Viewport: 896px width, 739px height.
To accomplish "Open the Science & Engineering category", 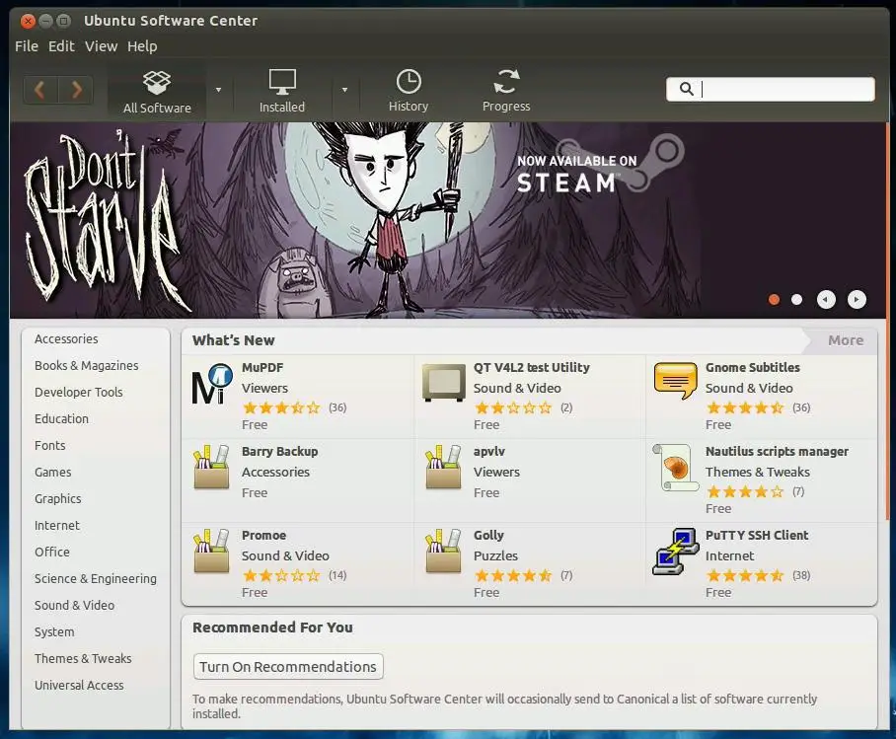I will coord(96,579).
